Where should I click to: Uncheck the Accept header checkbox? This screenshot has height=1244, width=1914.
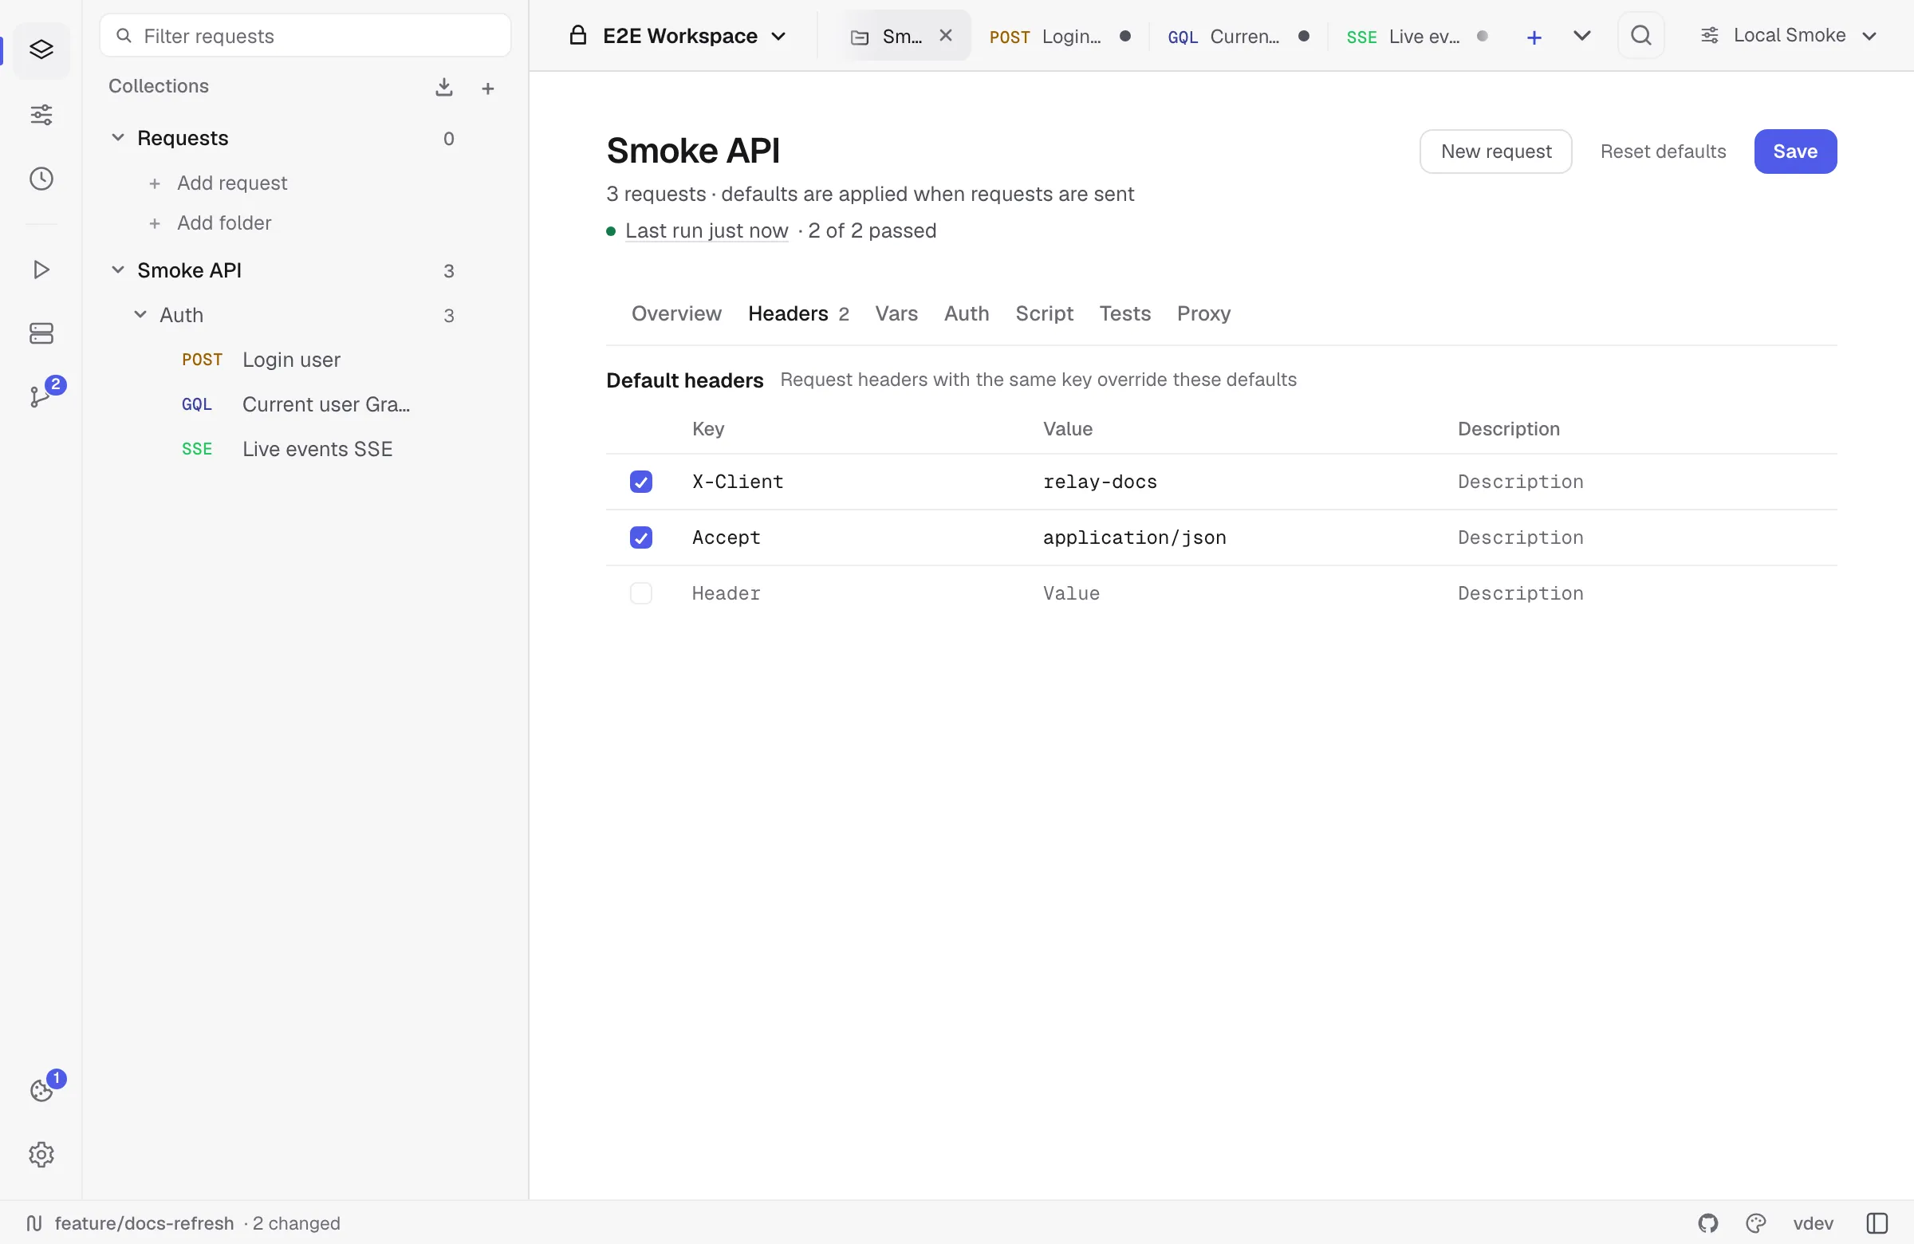pyautogui.click(x=641, y=537)
